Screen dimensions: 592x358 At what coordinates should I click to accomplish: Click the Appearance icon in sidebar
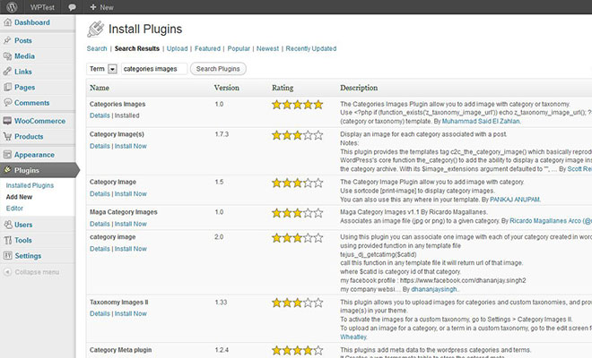[7, 153]
